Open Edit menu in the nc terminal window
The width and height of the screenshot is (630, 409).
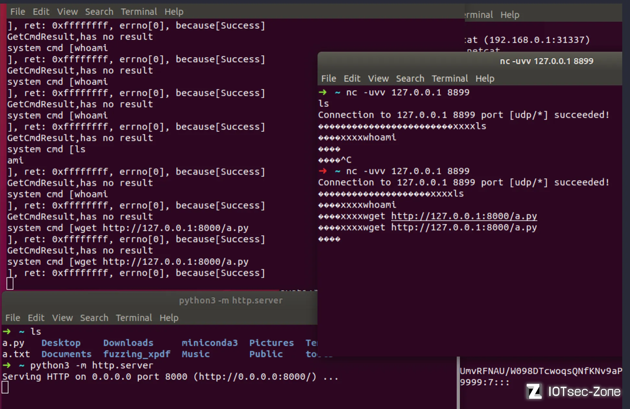coord(352,78)
